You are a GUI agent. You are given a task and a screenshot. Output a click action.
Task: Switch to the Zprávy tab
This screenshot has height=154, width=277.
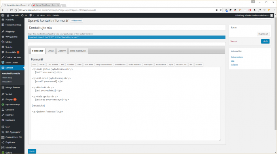[62, 51]
